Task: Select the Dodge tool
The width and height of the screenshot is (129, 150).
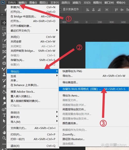Action: [x=4, y=103]
